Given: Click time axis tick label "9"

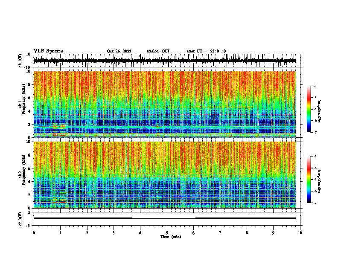Looking at the screenshot, I should point(273,233).
